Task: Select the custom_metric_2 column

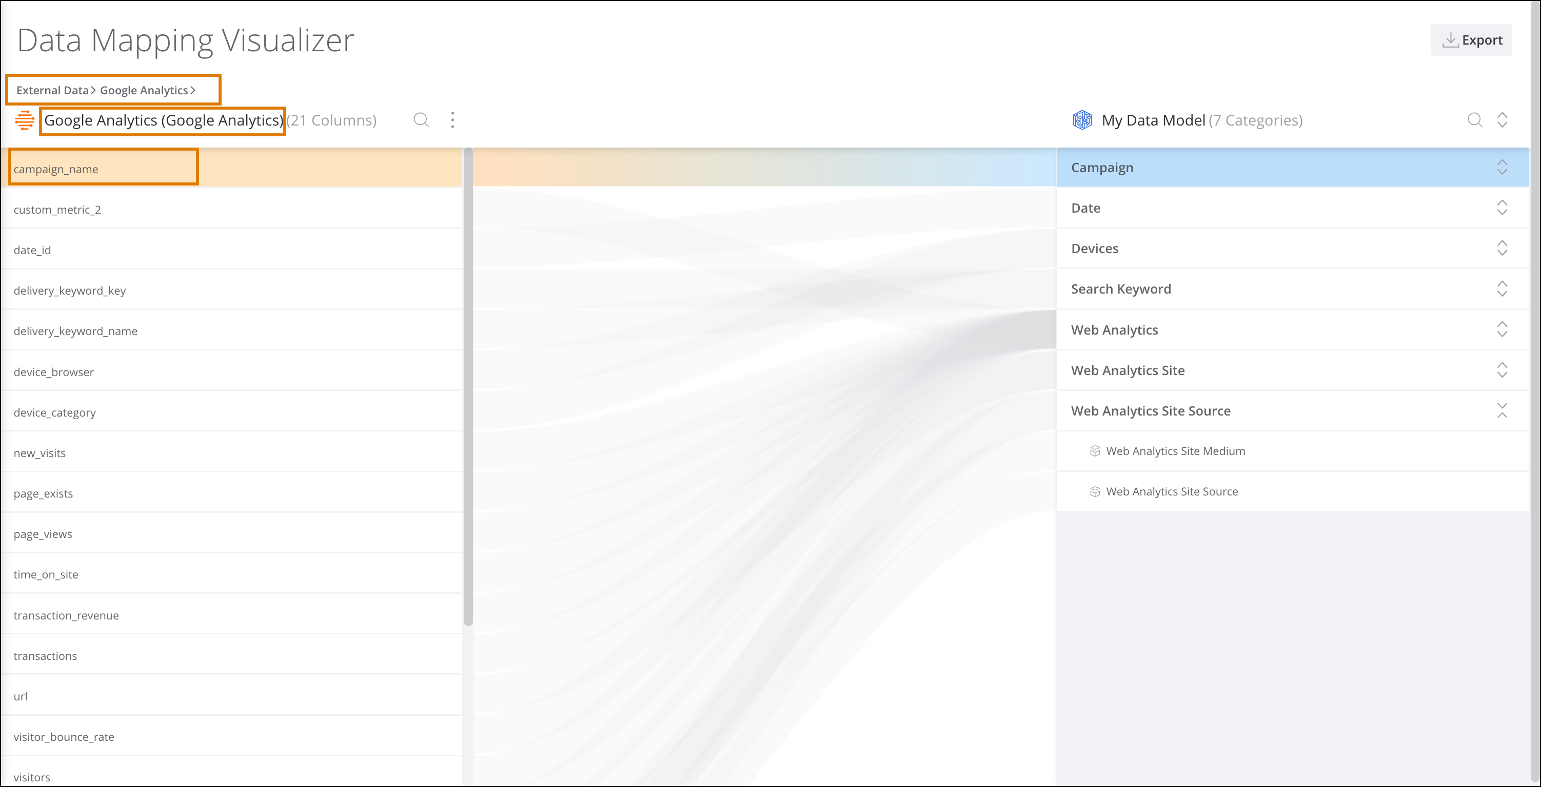Action: point(231,209)
